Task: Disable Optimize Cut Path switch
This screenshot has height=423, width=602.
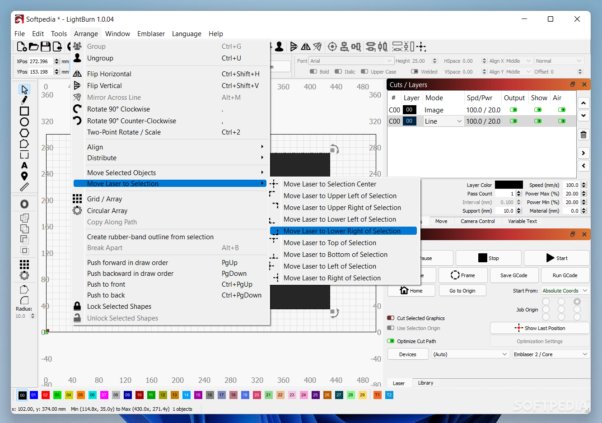Action: click(391, 341)
